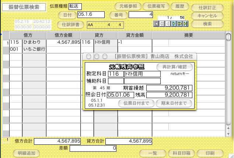Image resolution: width=234 pixels, height=158 pixels.
Task: Go to next record arrow
Action: [x=174, y=24]
